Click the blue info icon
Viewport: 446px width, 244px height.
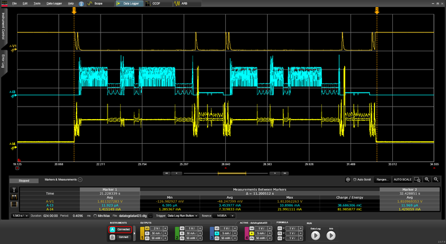[81, 3]
